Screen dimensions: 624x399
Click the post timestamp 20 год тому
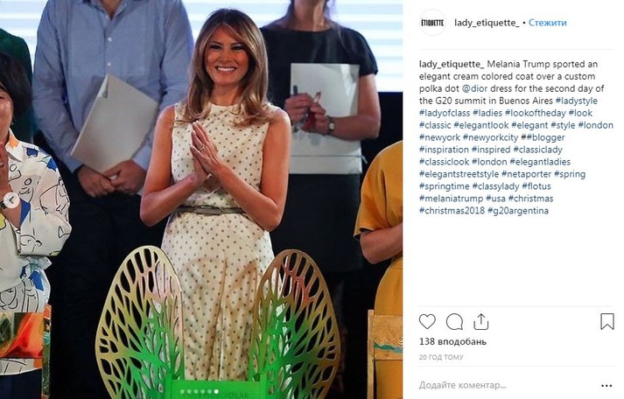[441, 357]
